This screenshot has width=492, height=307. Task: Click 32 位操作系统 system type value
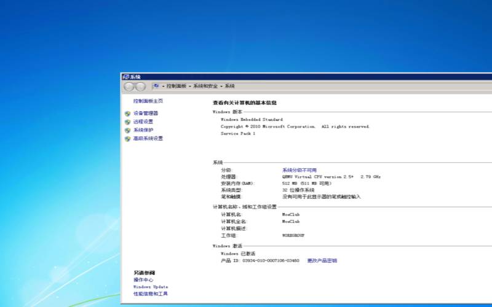pos(298,190)
